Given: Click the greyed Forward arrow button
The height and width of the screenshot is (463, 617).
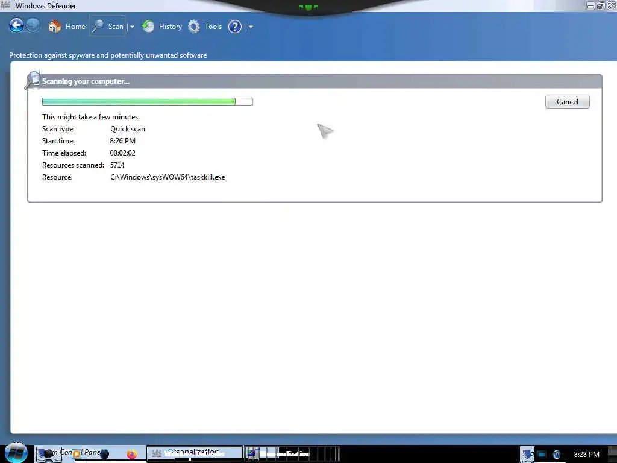Looking at the screenshot, I should (x=33, y=26).
